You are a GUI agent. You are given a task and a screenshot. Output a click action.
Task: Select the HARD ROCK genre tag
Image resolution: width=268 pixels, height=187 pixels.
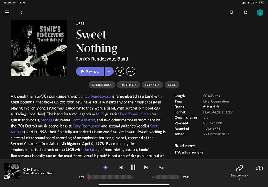128,85
